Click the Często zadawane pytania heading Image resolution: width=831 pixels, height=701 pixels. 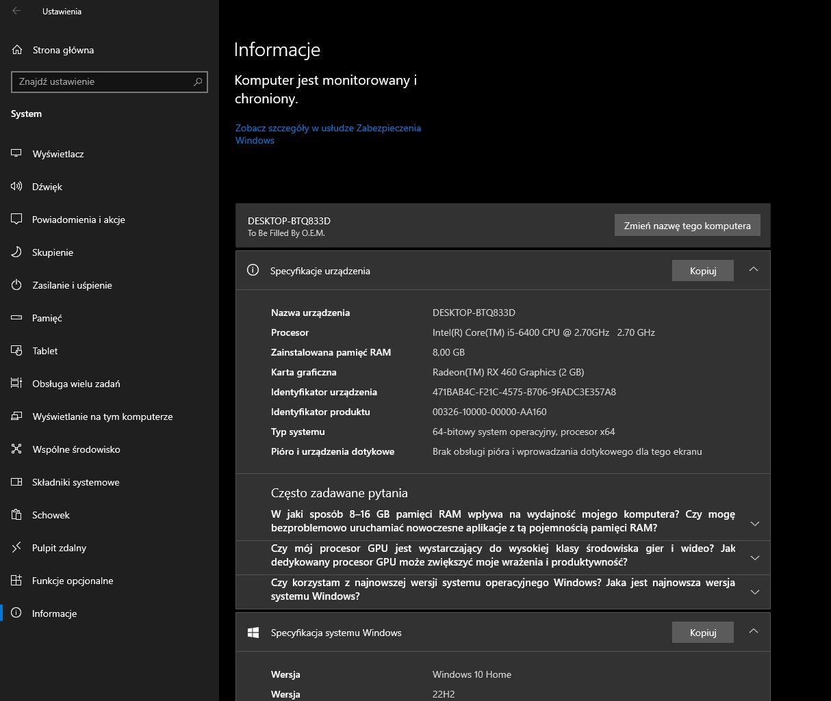point(340,492)
